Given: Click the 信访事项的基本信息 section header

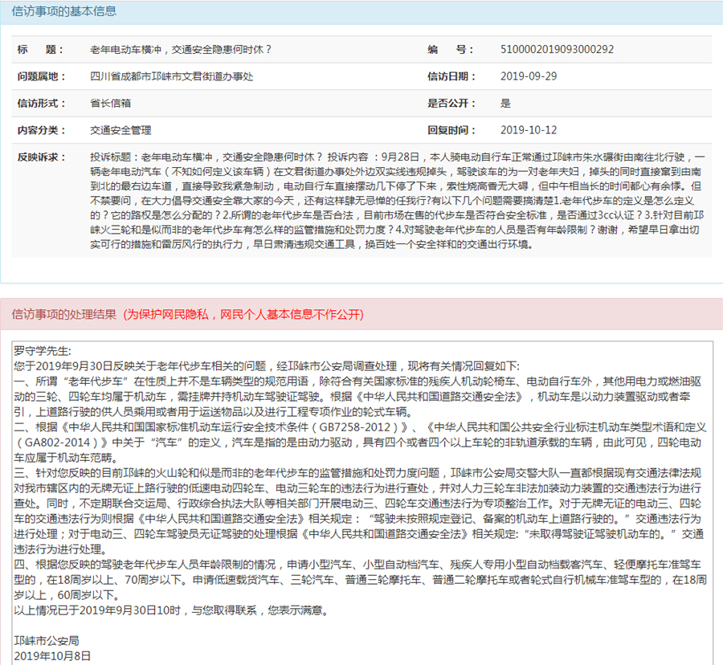Looking at the screenshot, I should click(x=63, y=11).
